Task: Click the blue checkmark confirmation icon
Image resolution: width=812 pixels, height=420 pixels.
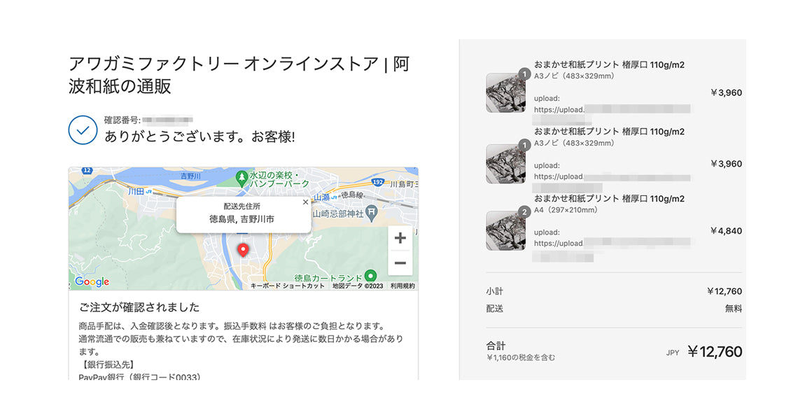Action: click(x=83, y=130)
